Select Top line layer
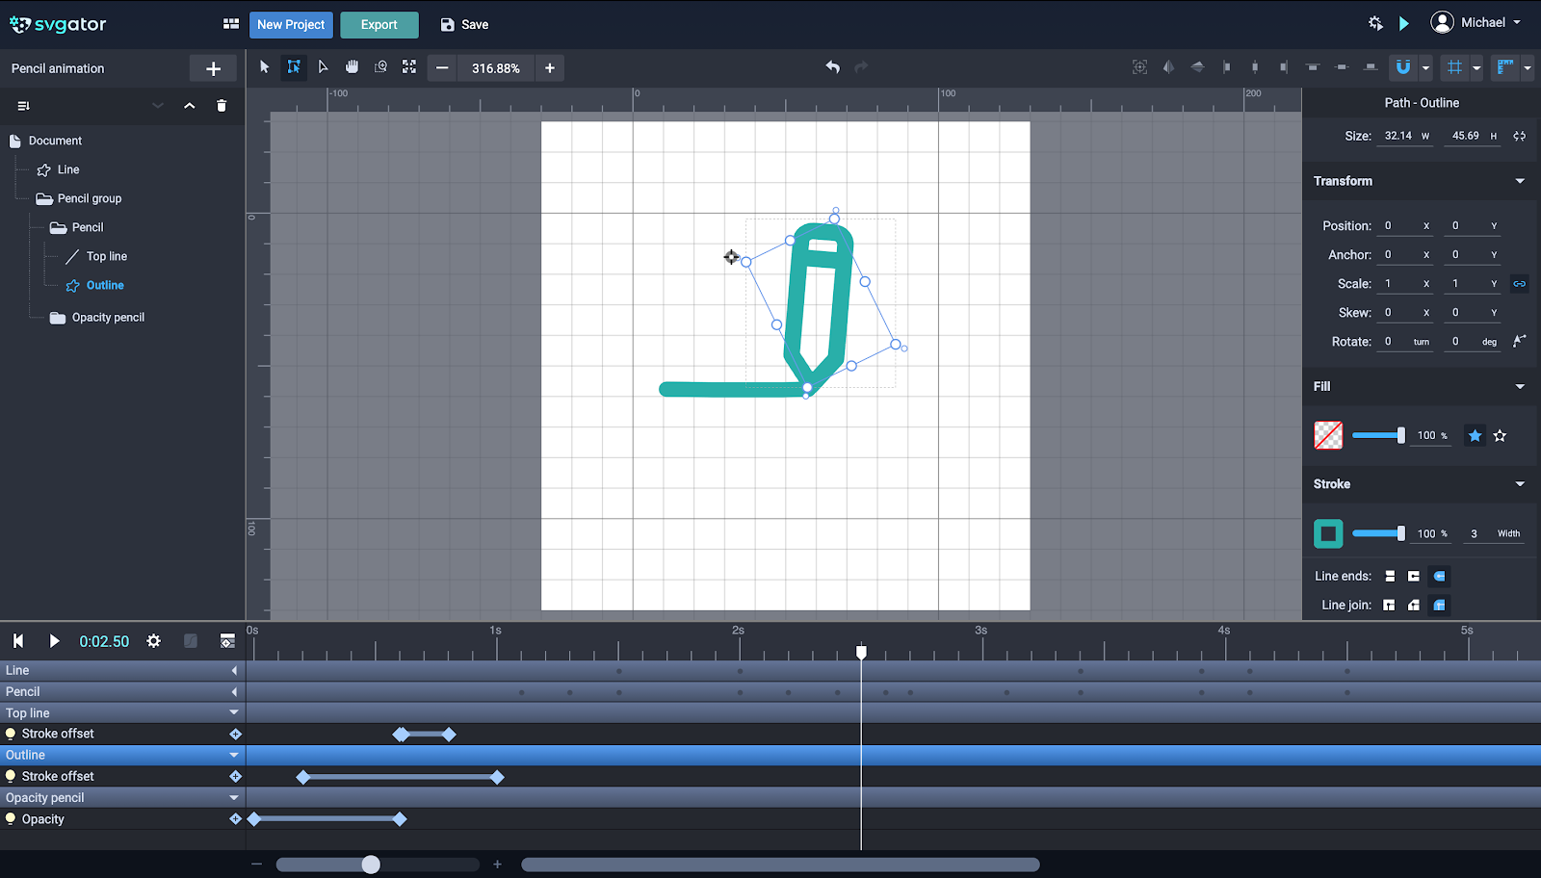 pos(106,256)
